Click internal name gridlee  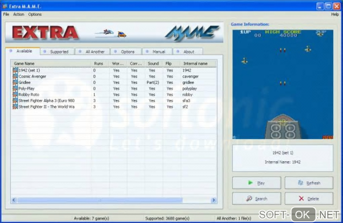point(188,82)
